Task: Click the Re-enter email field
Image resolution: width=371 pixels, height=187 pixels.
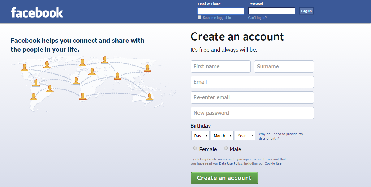Action: [x=252, y=98]
